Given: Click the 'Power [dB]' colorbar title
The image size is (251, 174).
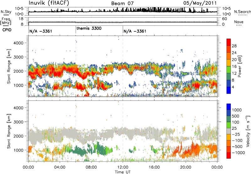Looking at the screenshot, I should (x=239, y=66).
